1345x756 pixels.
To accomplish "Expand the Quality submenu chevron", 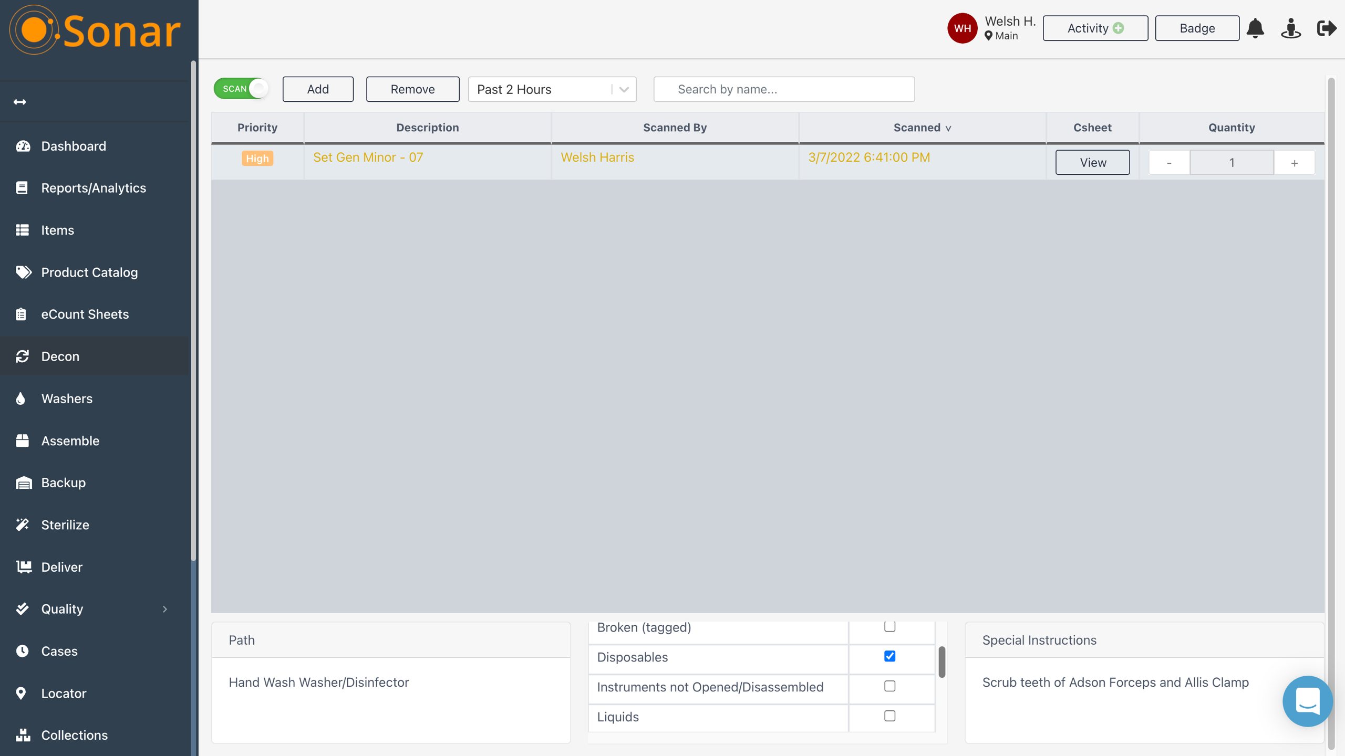I will (x=165, y=609).
